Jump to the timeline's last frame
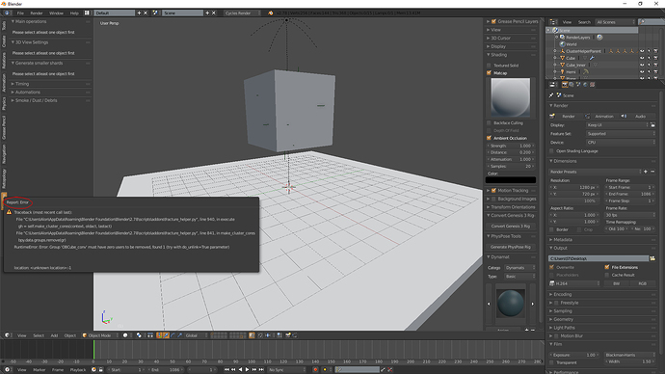Viewport: 665px width, 374px height. (x=261, y=370)
